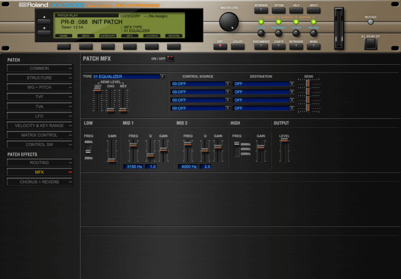
Task: Click the About button
Action: pos(313,10)
